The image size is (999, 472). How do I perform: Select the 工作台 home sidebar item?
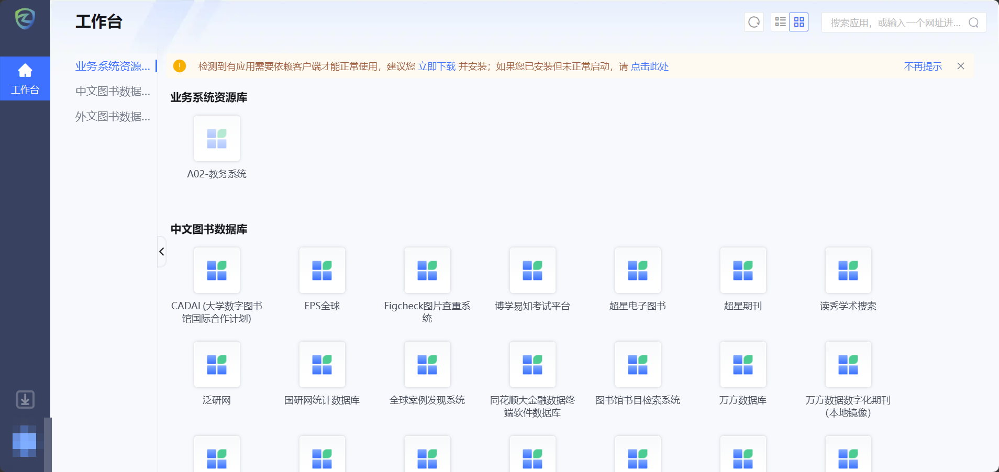click(25, 78)
